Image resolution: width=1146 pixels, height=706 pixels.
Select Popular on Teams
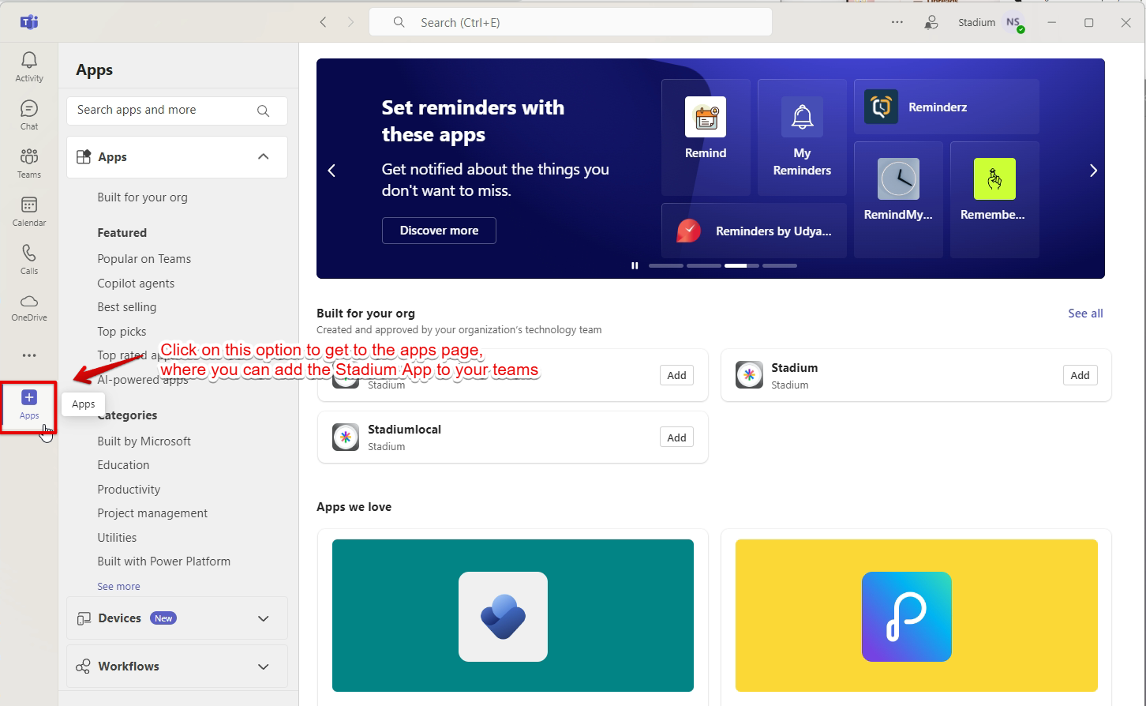144,259
